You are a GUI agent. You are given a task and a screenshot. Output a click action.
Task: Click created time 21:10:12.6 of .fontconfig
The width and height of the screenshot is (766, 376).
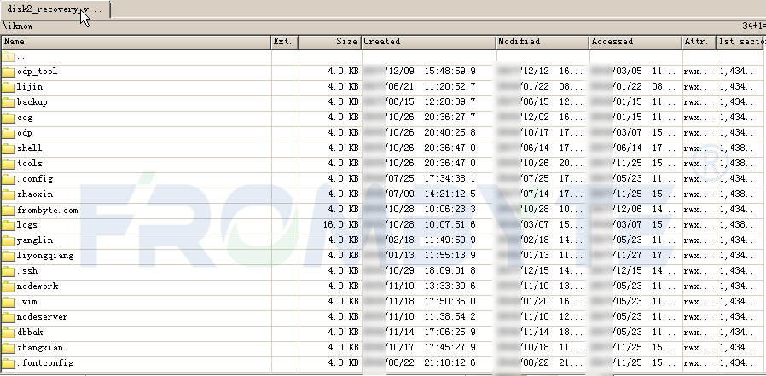click(x=450, y=363)
